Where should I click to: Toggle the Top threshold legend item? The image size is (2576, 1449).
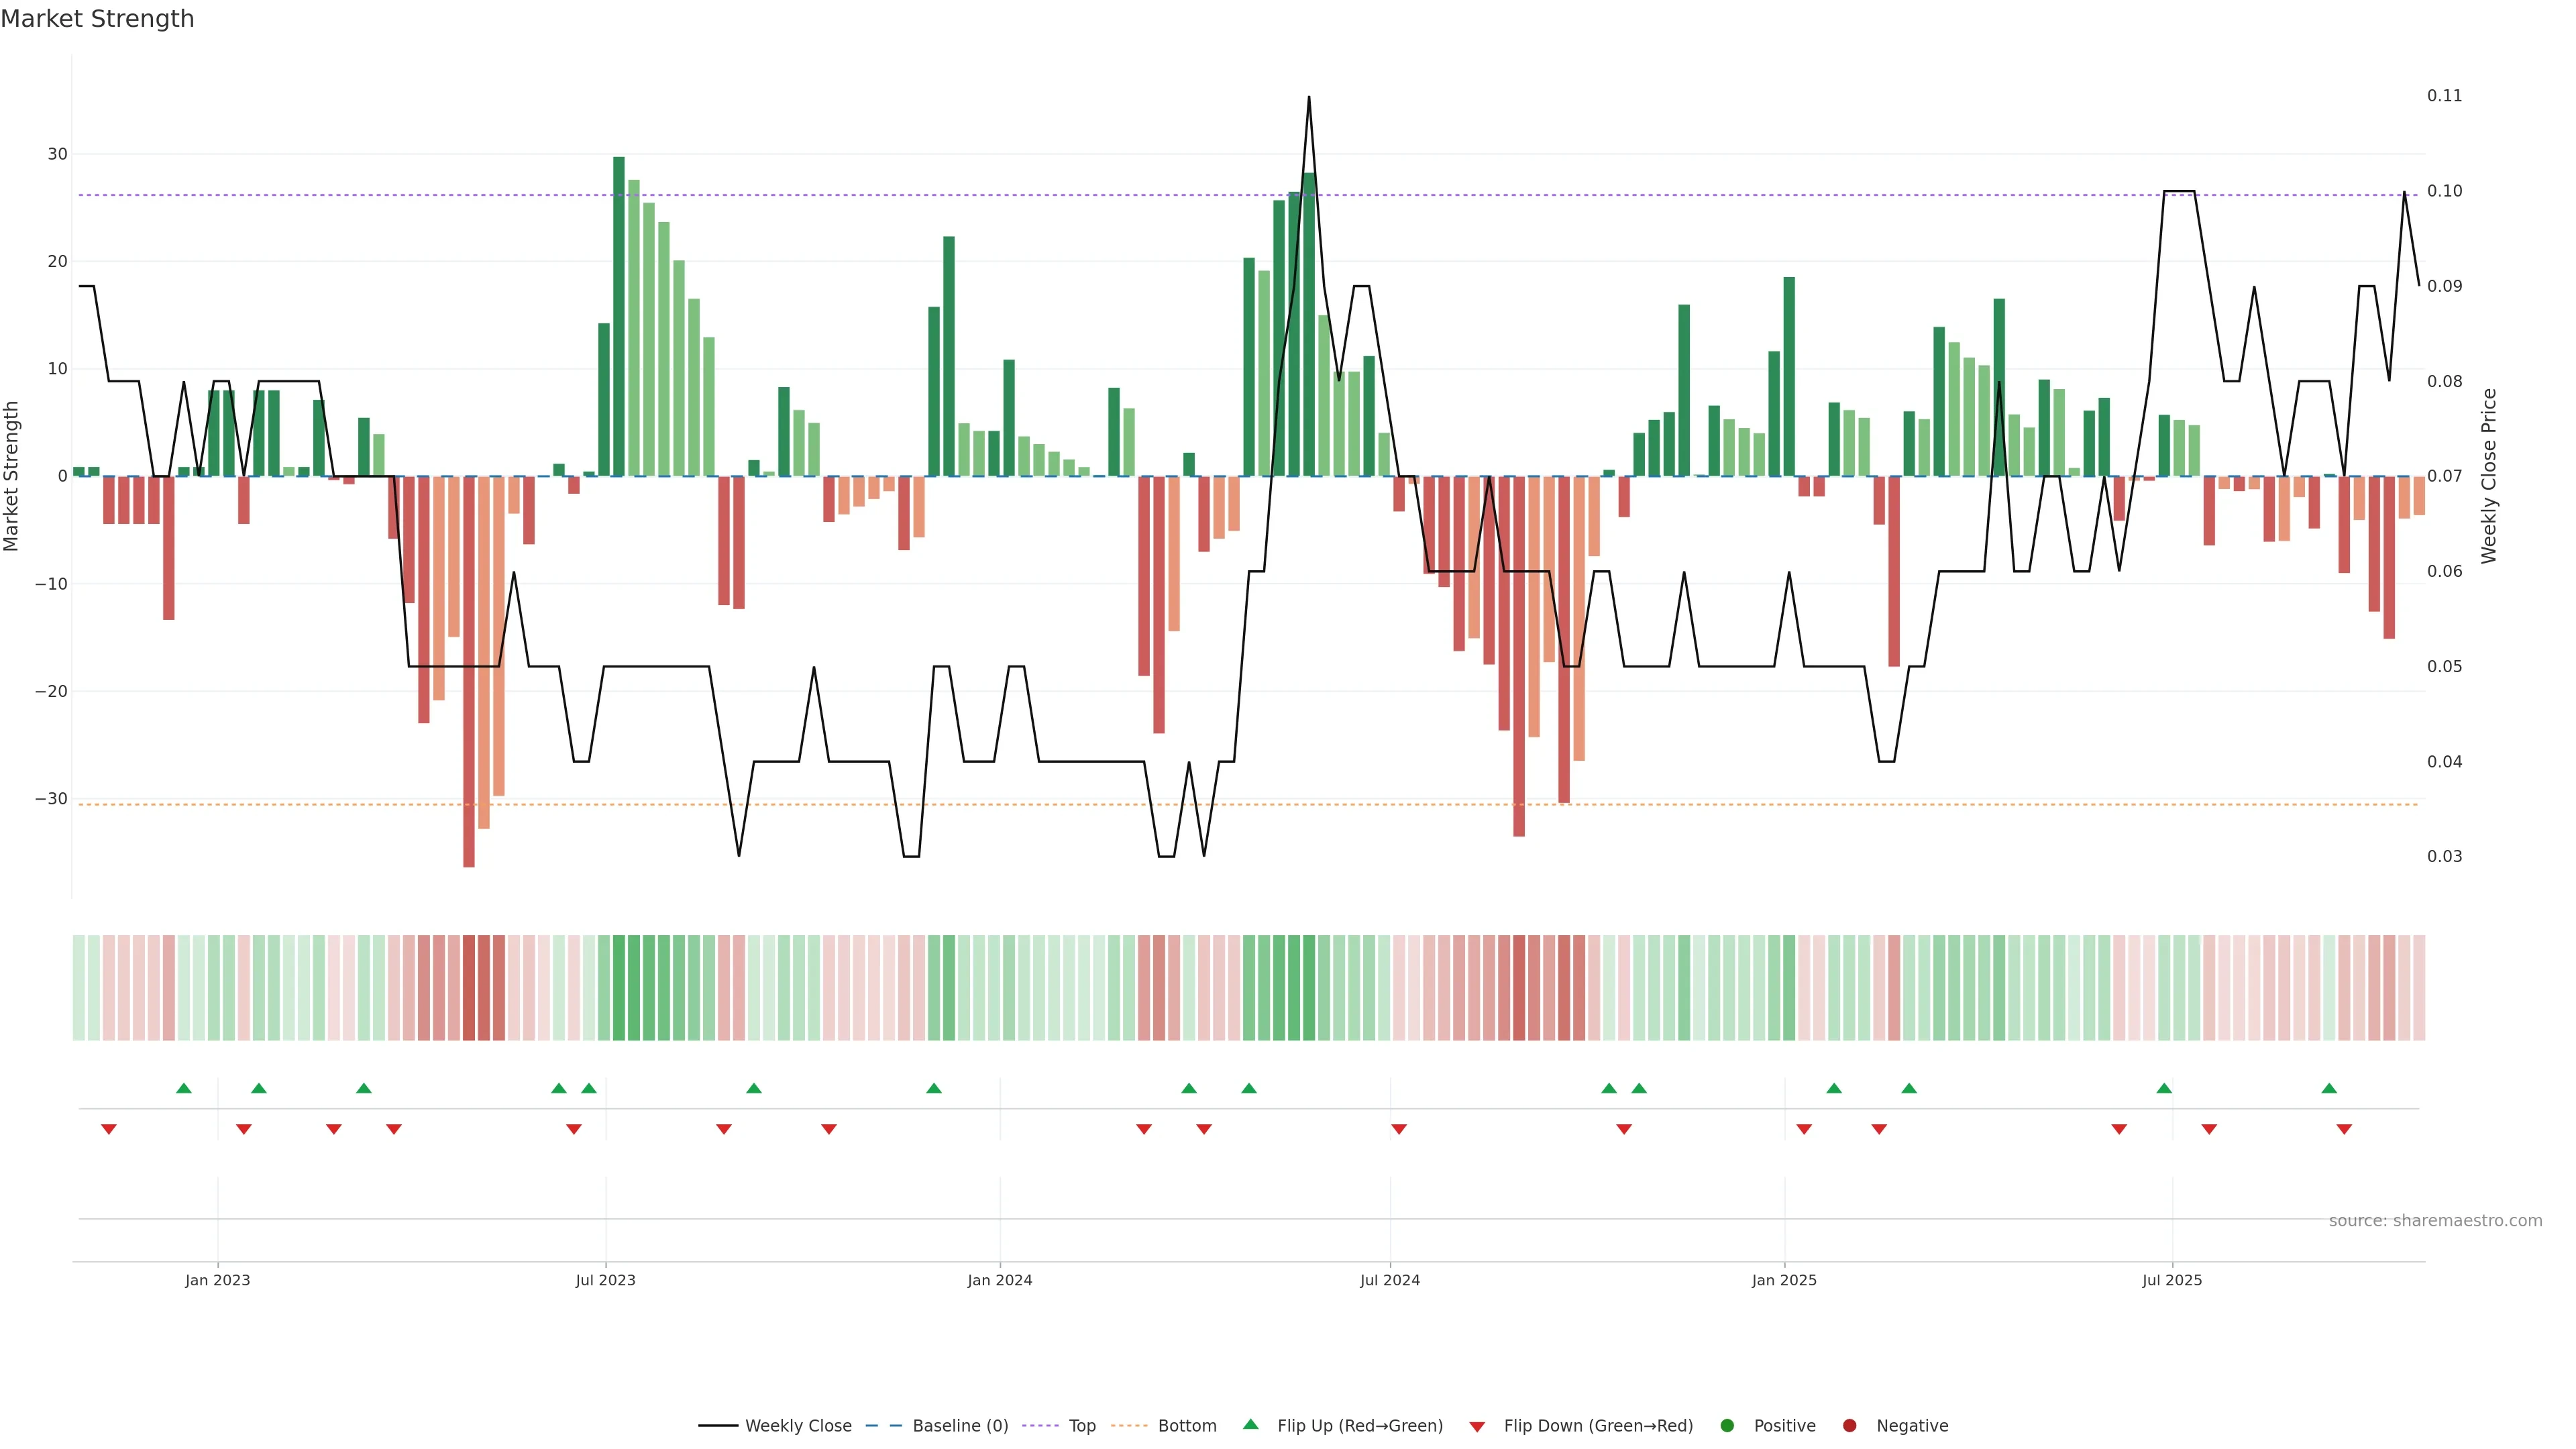[x=1081, y=1426]
